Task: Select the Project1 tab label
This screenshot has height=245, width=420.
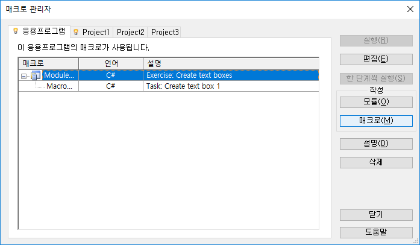Action: click(96, 32)
